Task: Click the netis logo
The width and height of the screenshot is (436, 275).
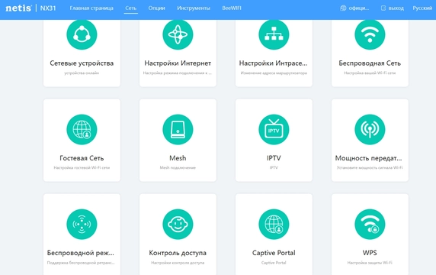Action: [18, 8]
